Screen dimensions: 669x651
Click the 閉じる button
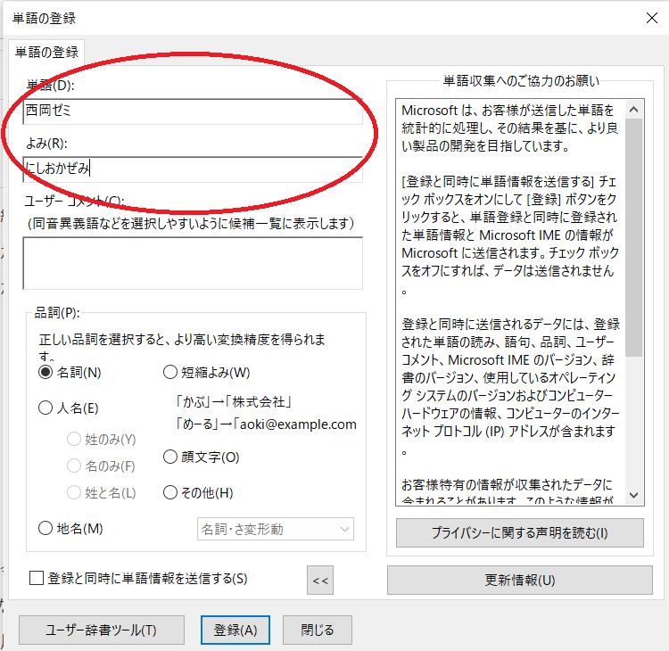click(318, 630)
